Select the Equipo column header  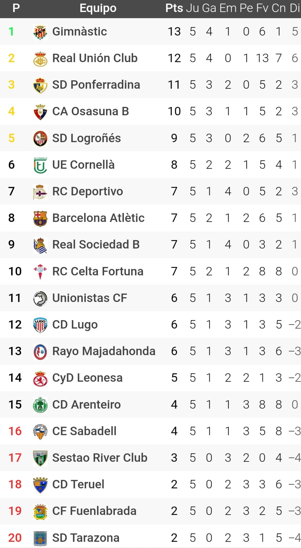[98, 8]
